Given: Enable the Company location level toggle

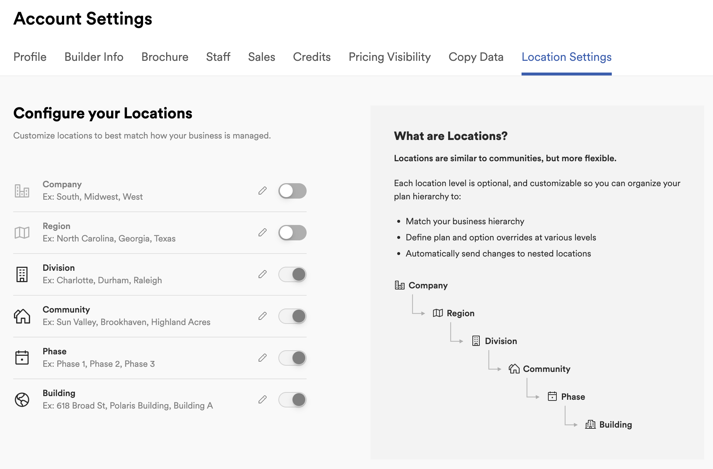Looking at the screenshot, I should pos(292,191).
